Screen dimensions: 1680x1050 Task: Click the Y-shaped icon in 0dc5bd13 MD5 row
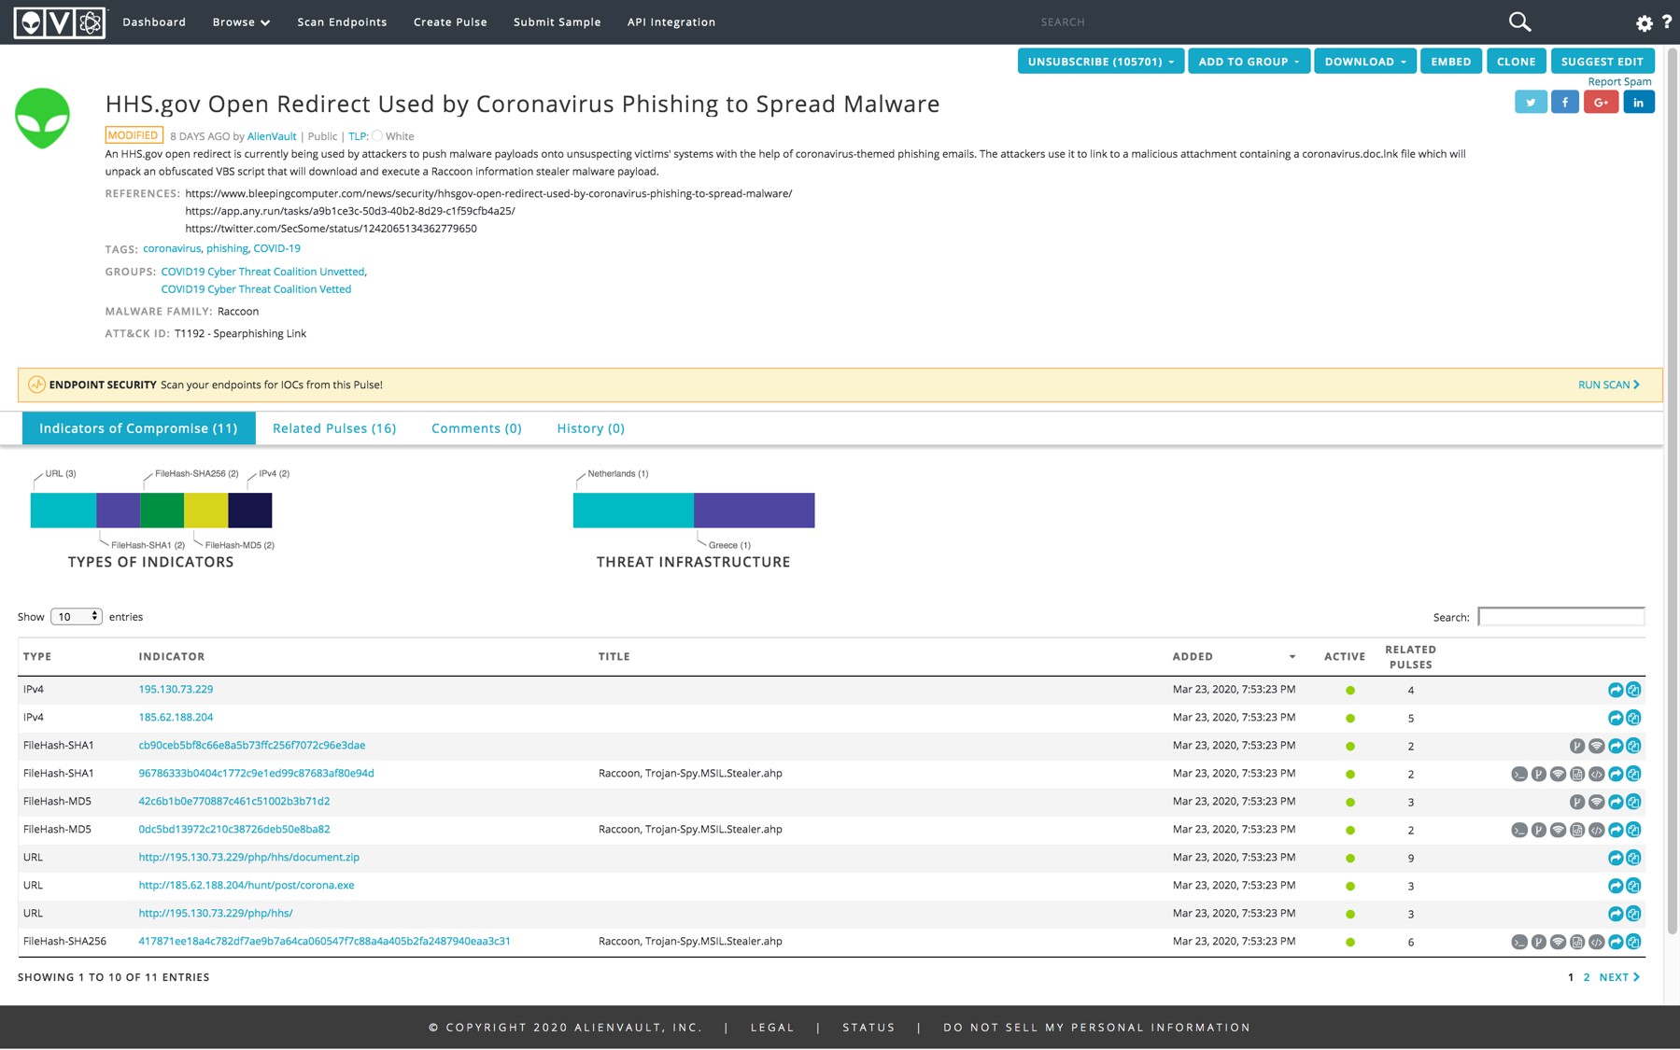pyautogui.click(x=1538, y=830)
